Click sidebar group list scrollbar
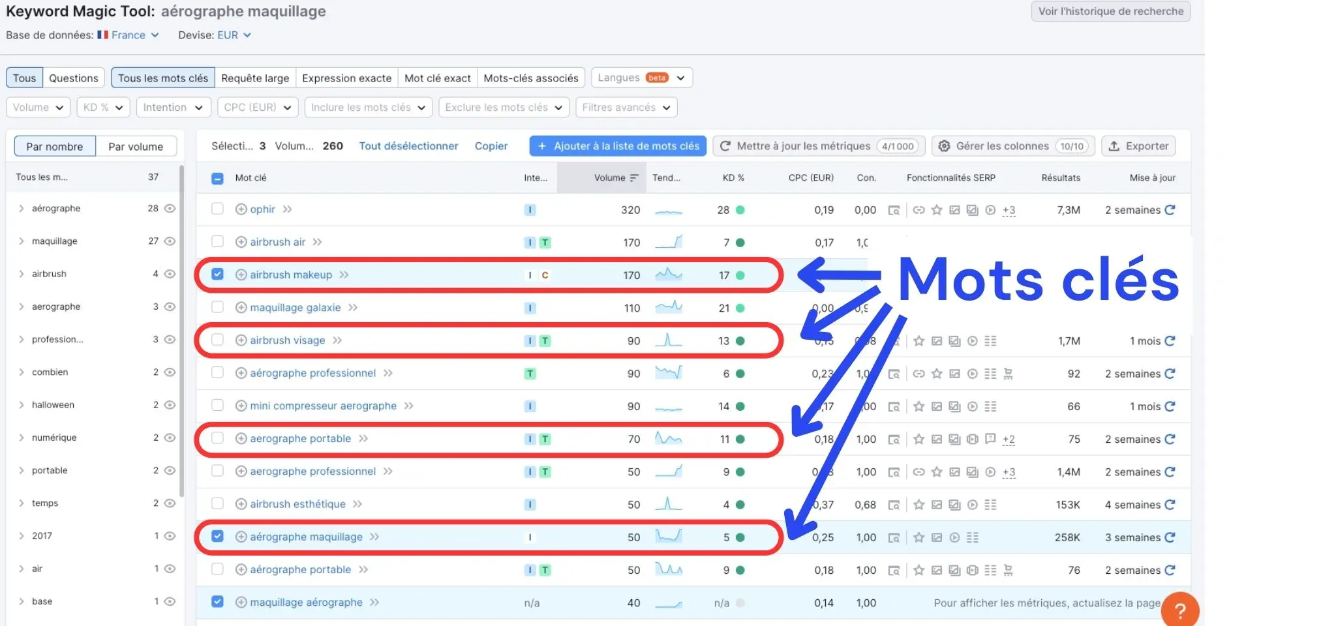The height and width of the screenshot is (626, 1336). pos(181,333)
